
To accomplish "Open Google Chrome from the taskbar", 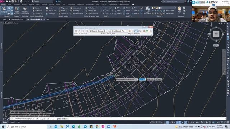I will click(97, 126).
